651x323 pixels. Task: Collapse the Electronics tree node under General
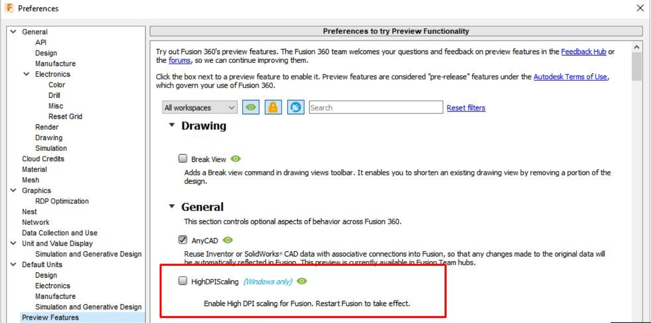pyautogui.click(x=27, y=74)
